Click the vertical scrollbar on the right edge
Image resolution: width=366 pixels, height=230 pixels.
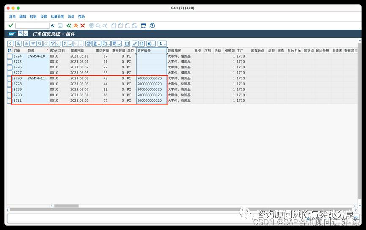360,120
